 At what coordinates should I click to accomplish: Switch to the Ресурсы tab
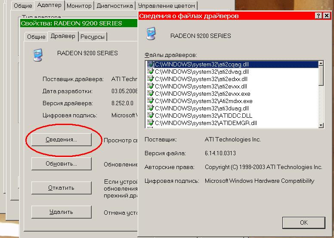[93, 37]
